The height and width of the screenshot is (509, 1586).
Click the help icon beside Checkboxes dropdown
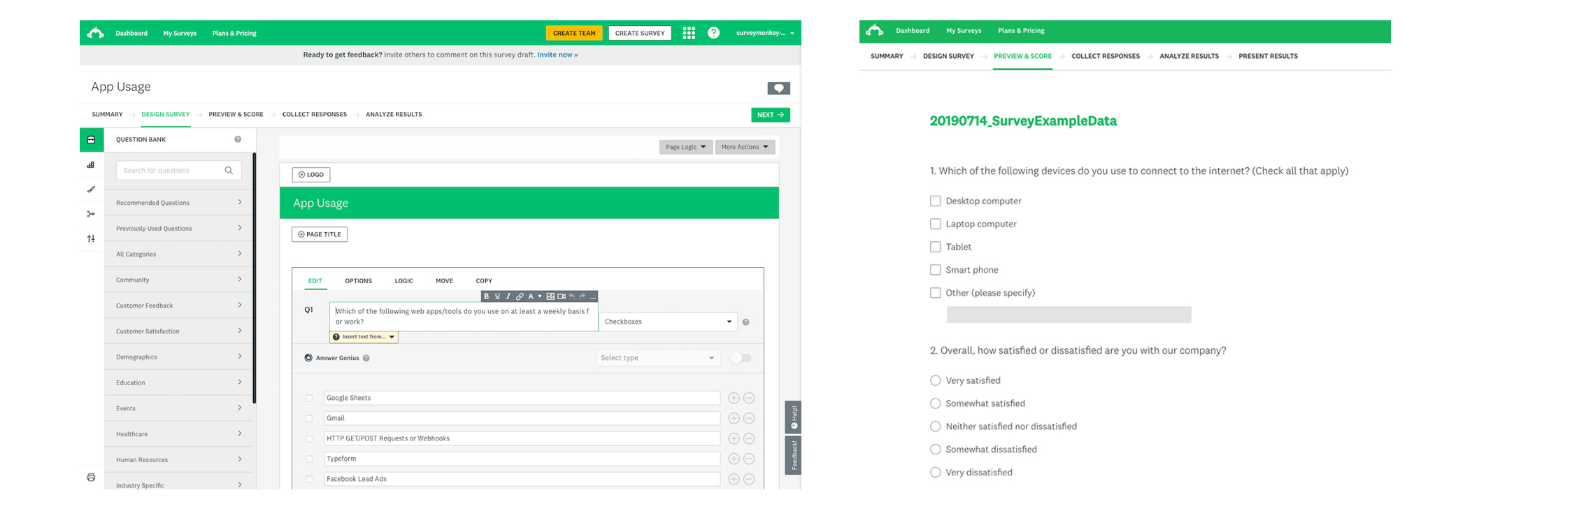[x=745, y=322]
